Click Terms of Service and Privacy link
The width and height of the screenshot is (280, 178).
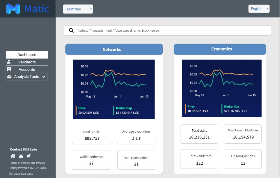coord(27,163)
